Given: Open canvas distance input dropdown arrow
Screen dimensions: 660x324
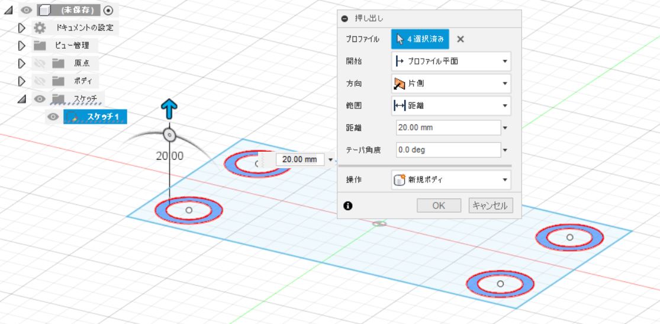Looking at the screenshot, I should (330, 160).
